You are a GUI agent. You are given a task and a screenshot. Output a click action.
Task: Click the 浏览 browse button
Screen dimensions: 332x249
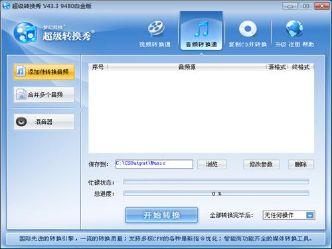(212, 164)
